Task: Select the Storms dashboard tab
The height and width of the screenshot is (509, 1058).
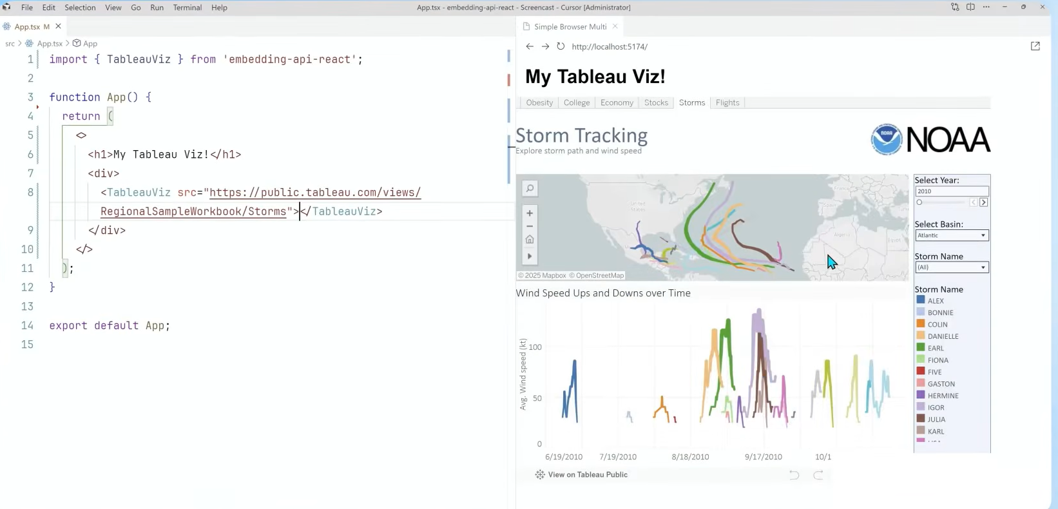Action: 692,102
